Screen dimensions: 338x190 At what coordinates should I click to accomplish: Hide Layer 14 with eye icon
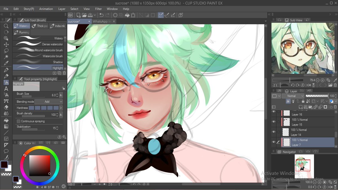[x=273, y=132]
